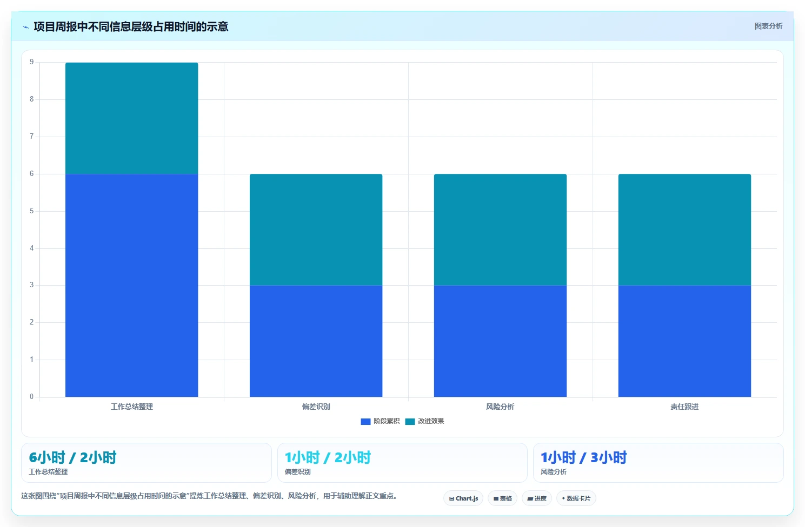Click the 阶段累积 legend text
Viewport: 805px width, 527px height.
pos(387,421)
